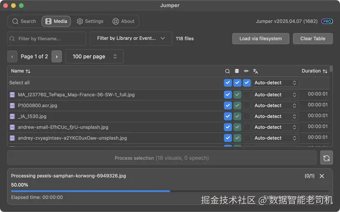340x212 pixels.
Task: Go to the next page
Action: pyautogui.click(x=56, y=57)
